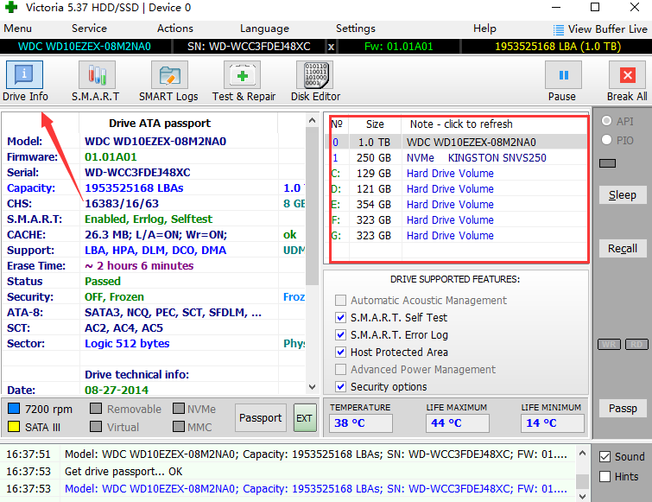Click the EXT button
This screenshot has height=502, width=652.
(x=305, y=418)
